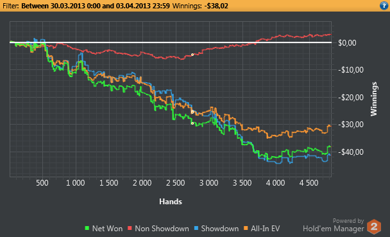Click the -$40,00 axis label

tap(351, 152)
